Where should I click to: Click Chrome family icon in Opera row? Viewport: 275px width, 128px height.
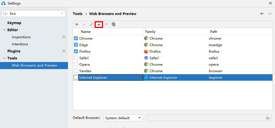(146, 64)
